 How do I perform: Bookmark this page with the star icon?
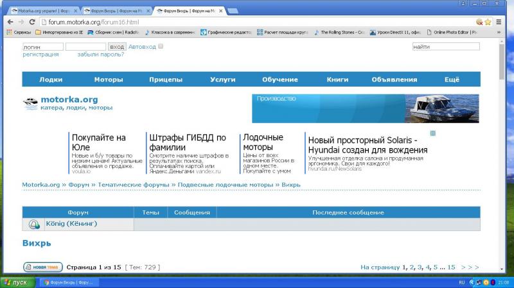coord(488,22)
